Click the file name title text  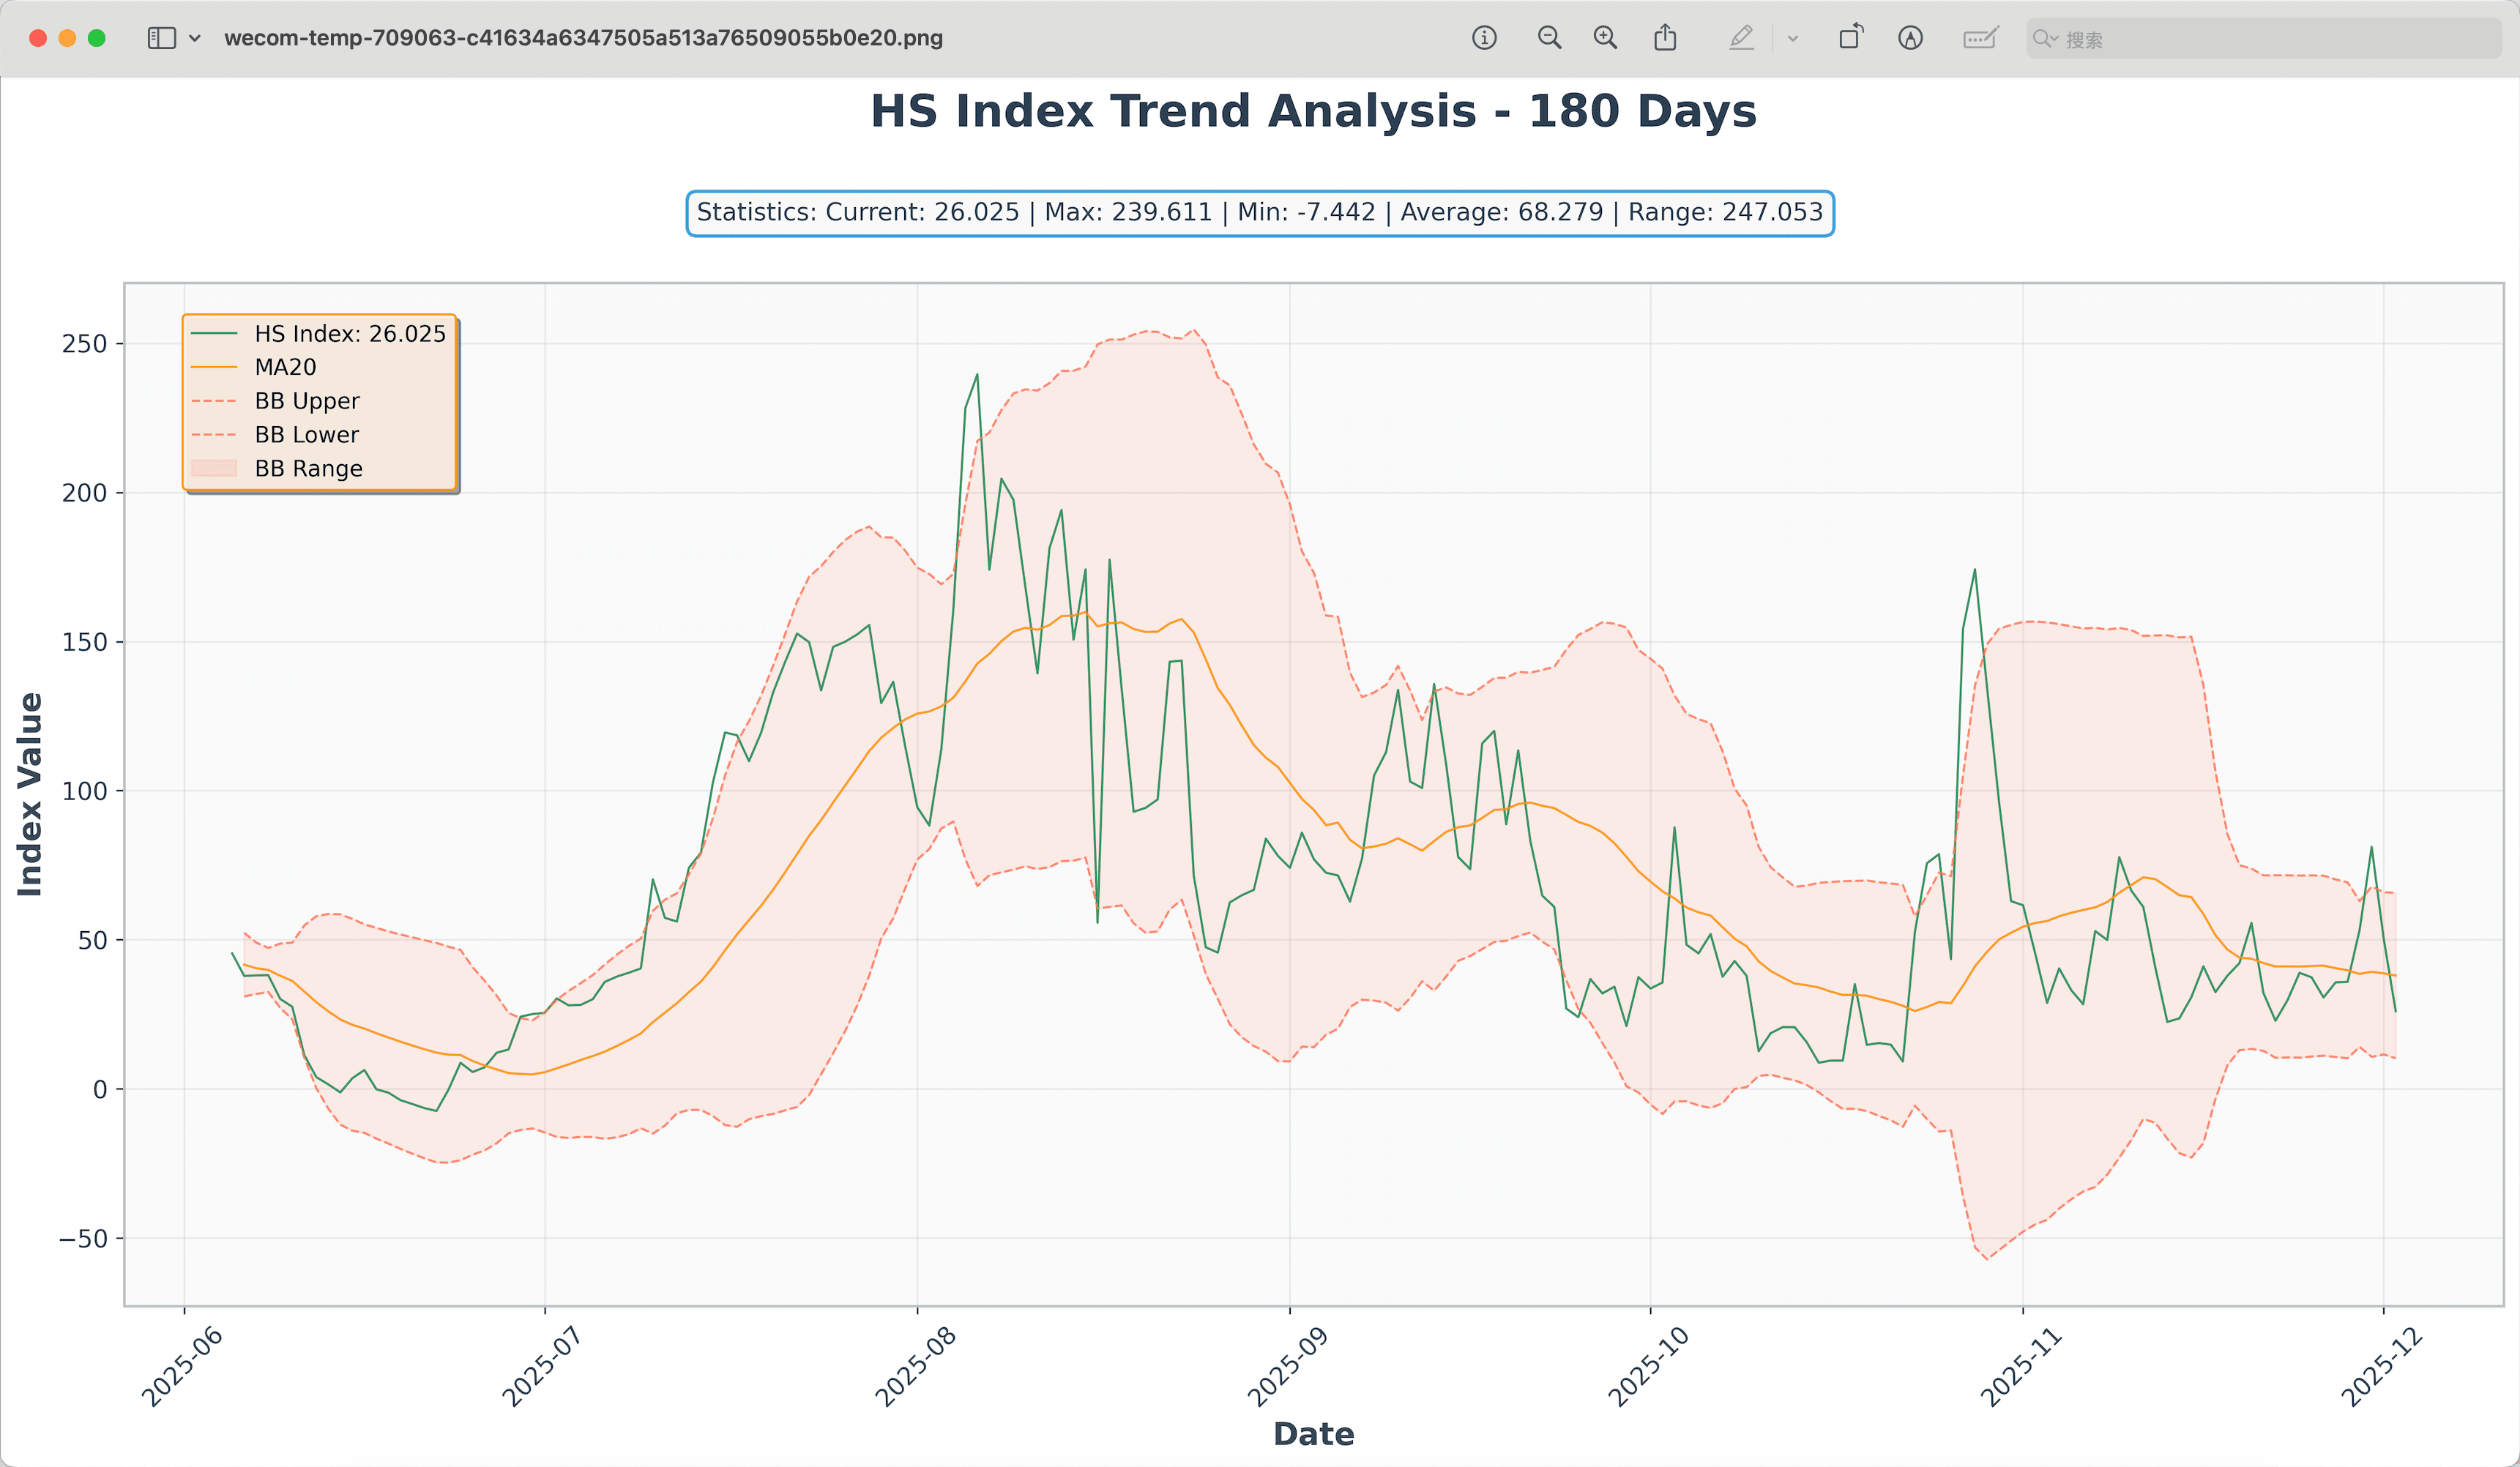(x=583, y=38)
